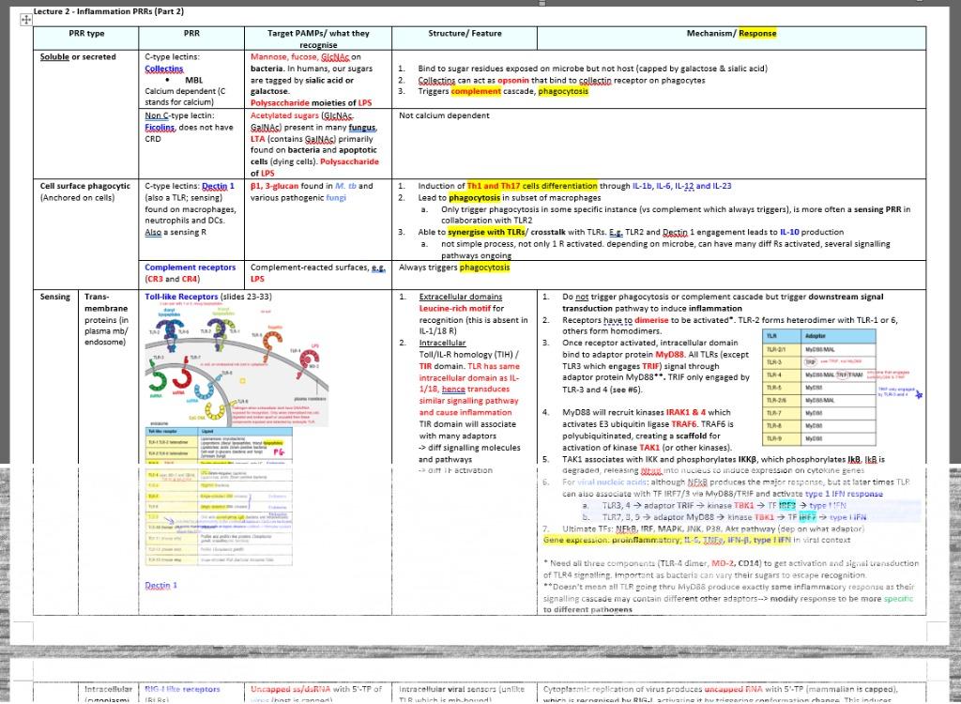The height and width of the screenshot is (704, 961).
Task: Click the blue 'Complement receptors' text
Action: [190, 268]
